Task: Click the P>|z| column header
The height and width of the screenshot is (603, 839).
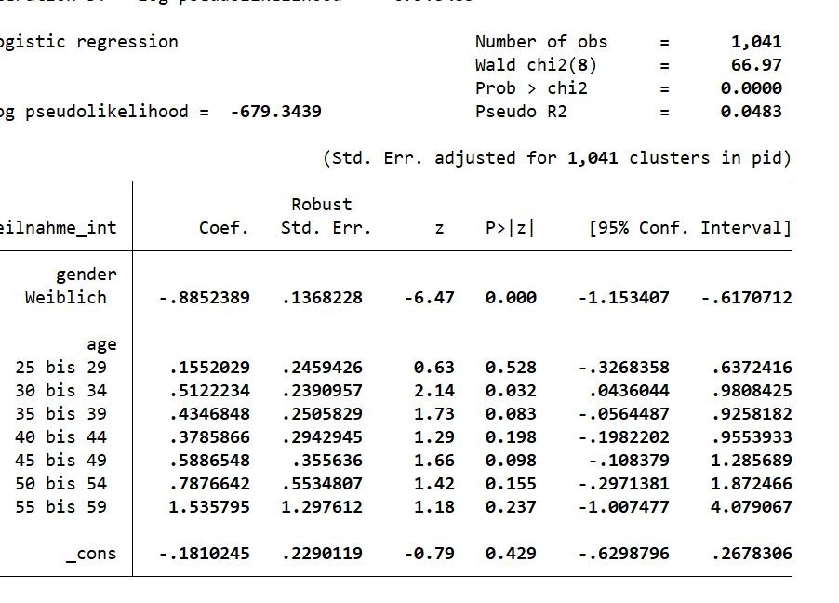Action: 510,228
